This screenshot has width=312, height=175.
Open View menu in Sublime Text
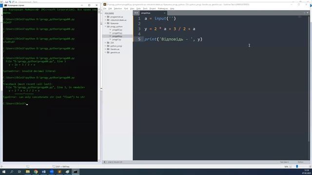[x=132, y=9]
